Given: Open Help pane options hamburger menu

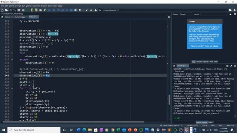Looking at the screenshot, I should [x=235, y=14].
